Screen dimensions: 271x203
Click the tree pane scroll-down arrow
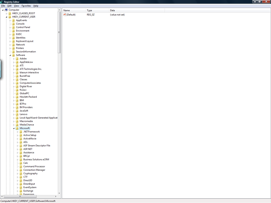[59, 193]
